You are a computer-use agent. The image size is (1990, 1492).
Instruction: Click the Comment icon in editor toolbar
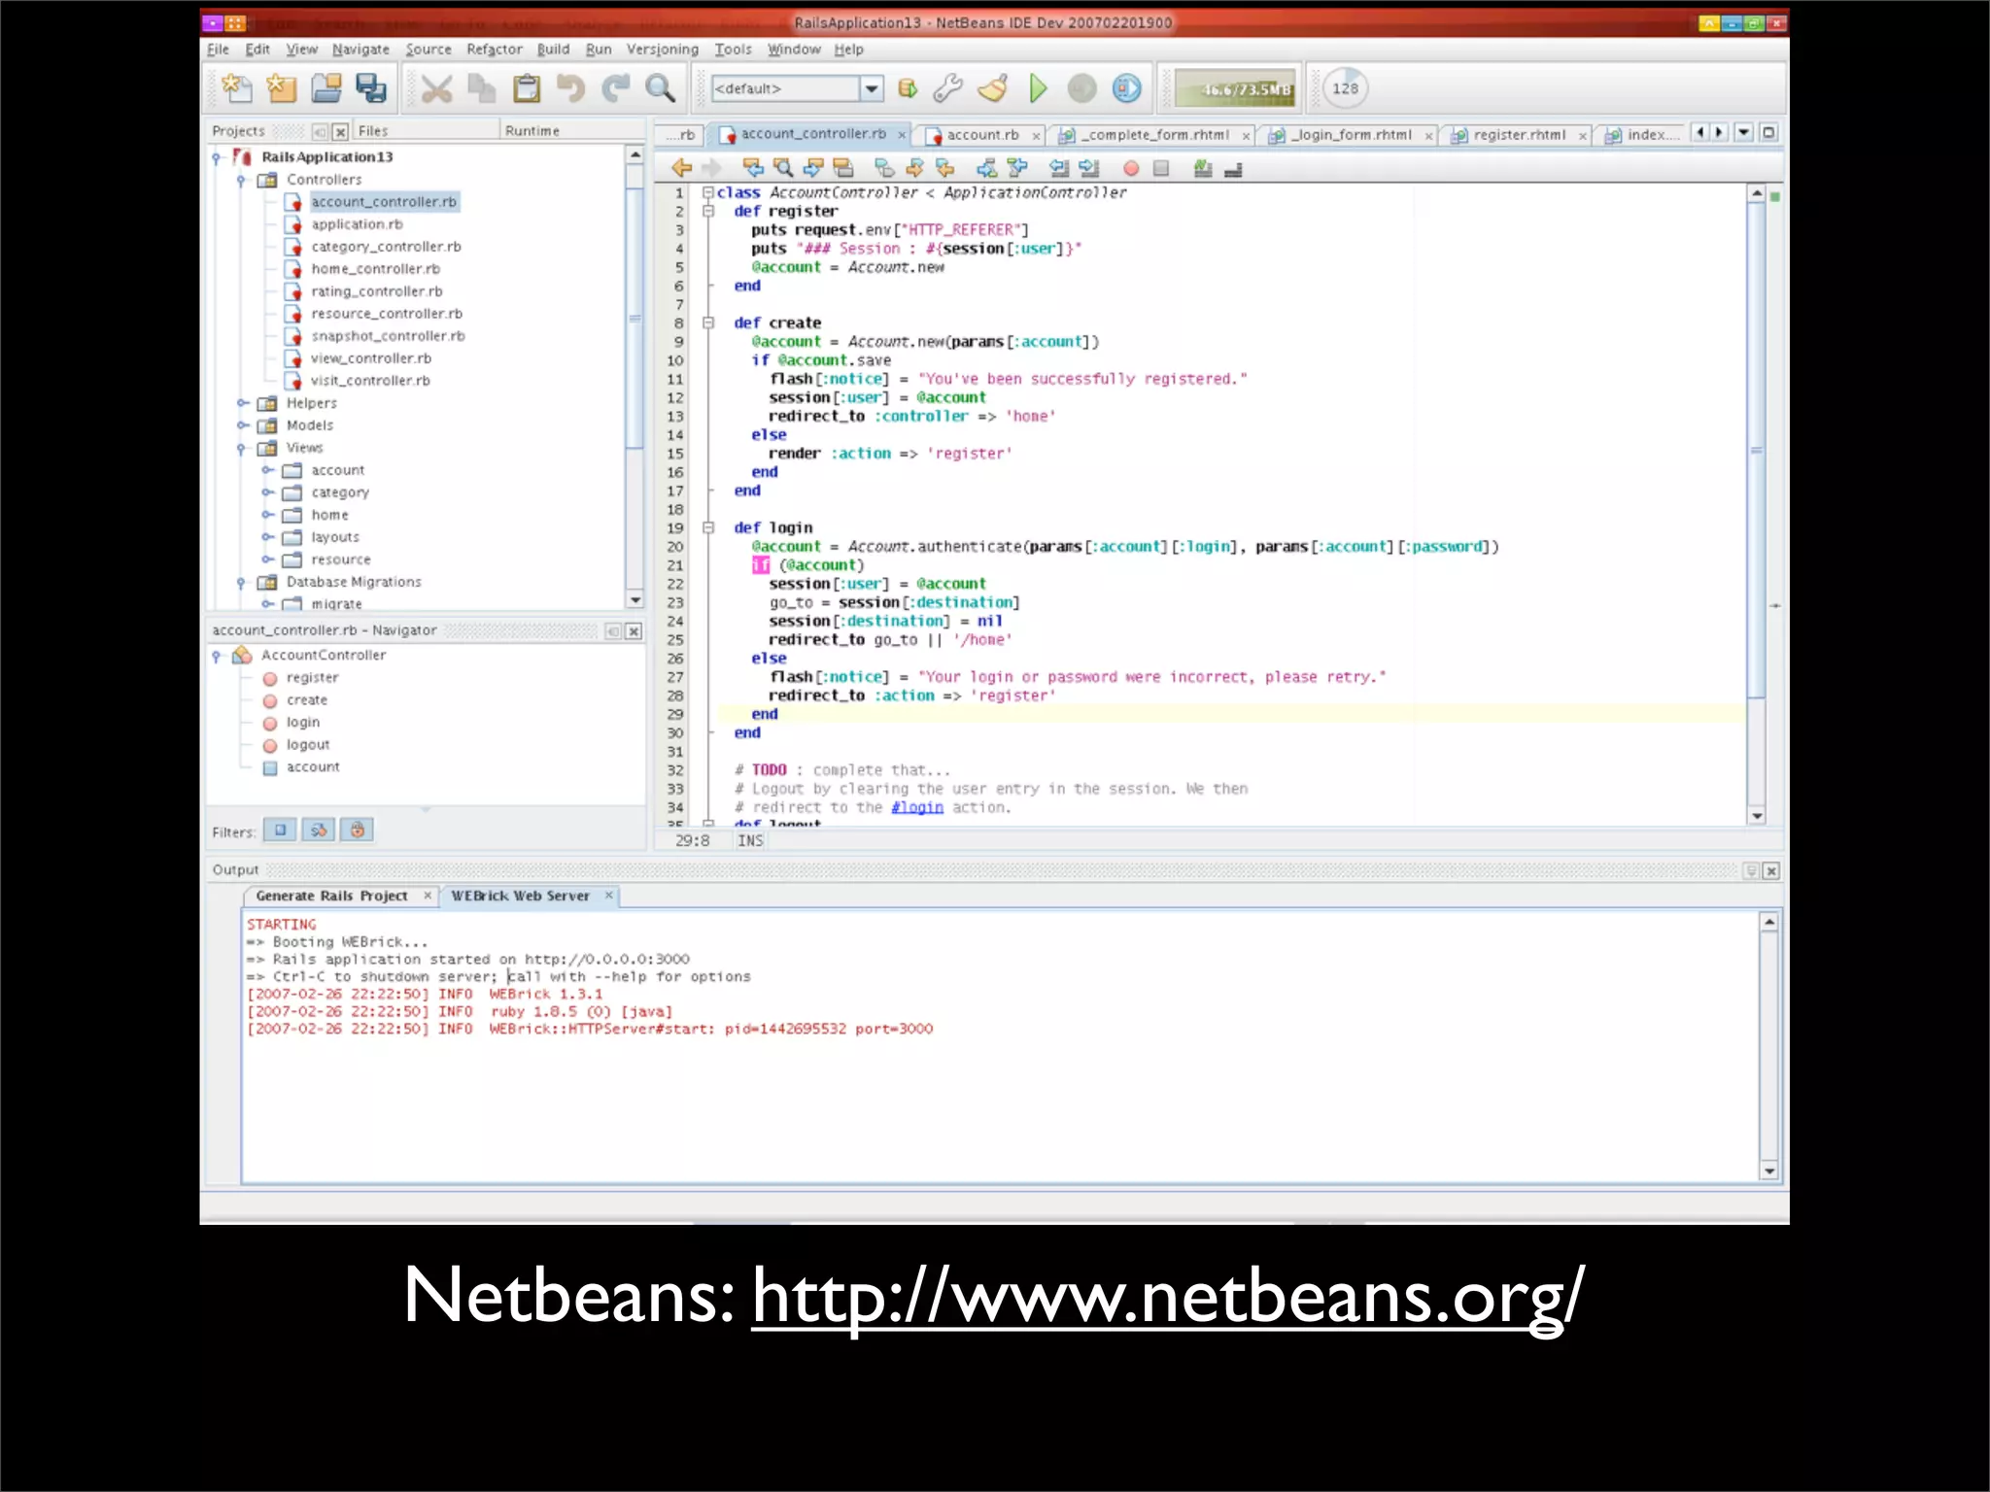tap(1203, 168)
